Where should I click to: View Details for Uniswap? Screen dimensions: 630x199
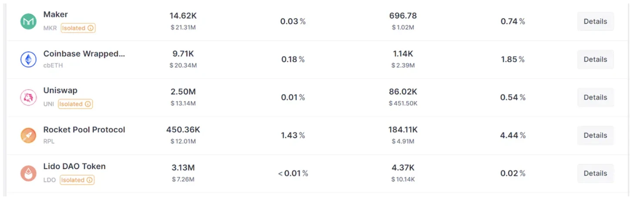[595, 97]
